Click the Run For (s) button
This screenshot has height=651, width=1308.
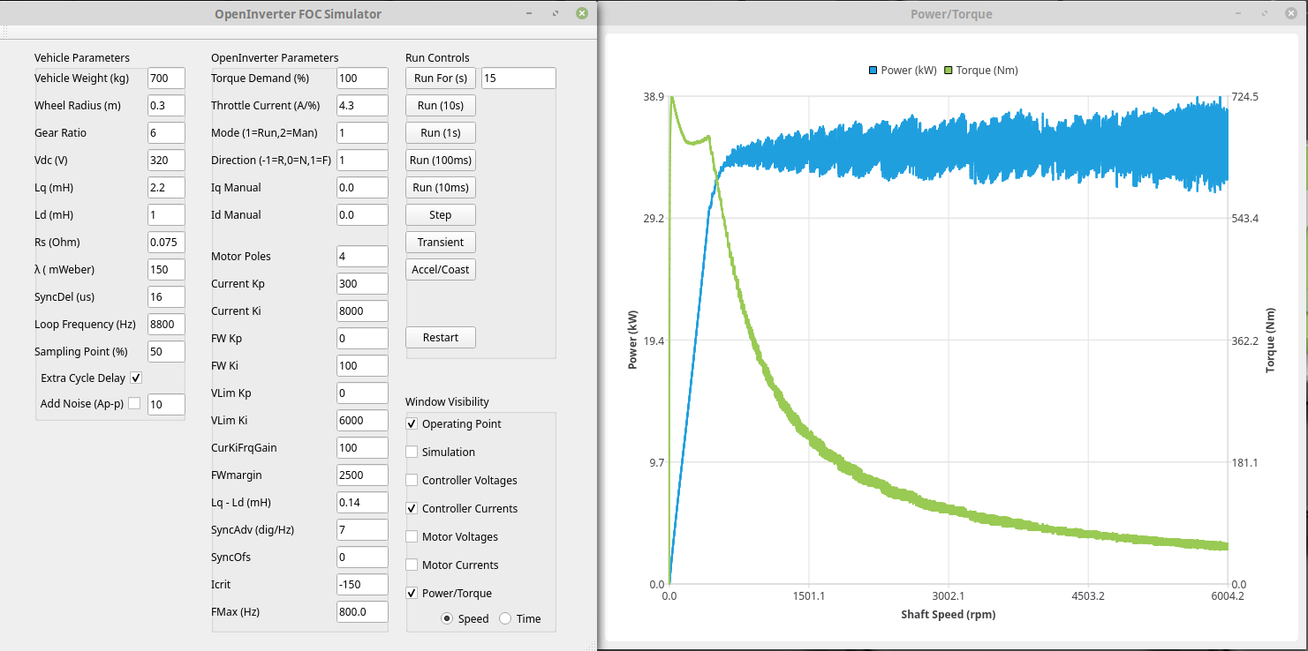441,79
